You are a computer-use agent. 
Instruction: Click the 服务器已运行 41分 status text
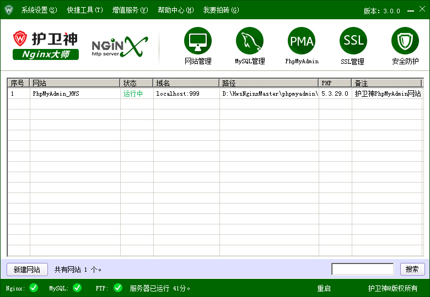tap(160, 288)
